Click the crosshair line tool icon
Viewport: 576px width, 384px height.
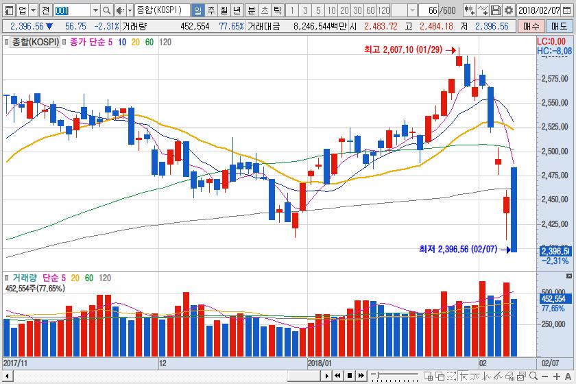tap(464, 376)
